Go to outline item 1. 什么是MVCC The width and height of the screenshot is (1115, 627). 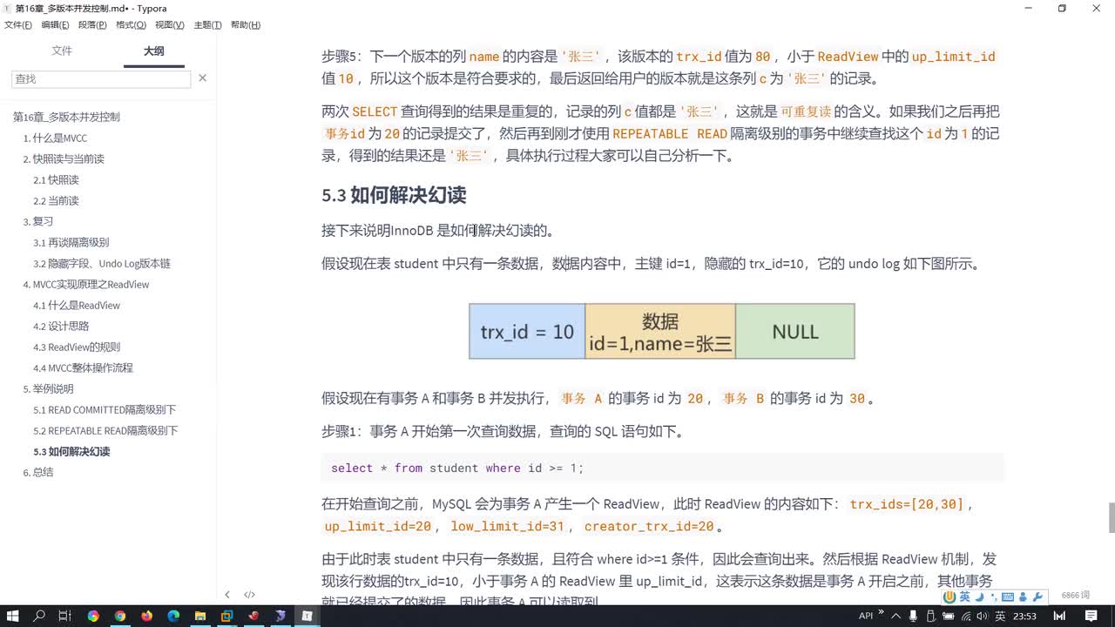55,138
